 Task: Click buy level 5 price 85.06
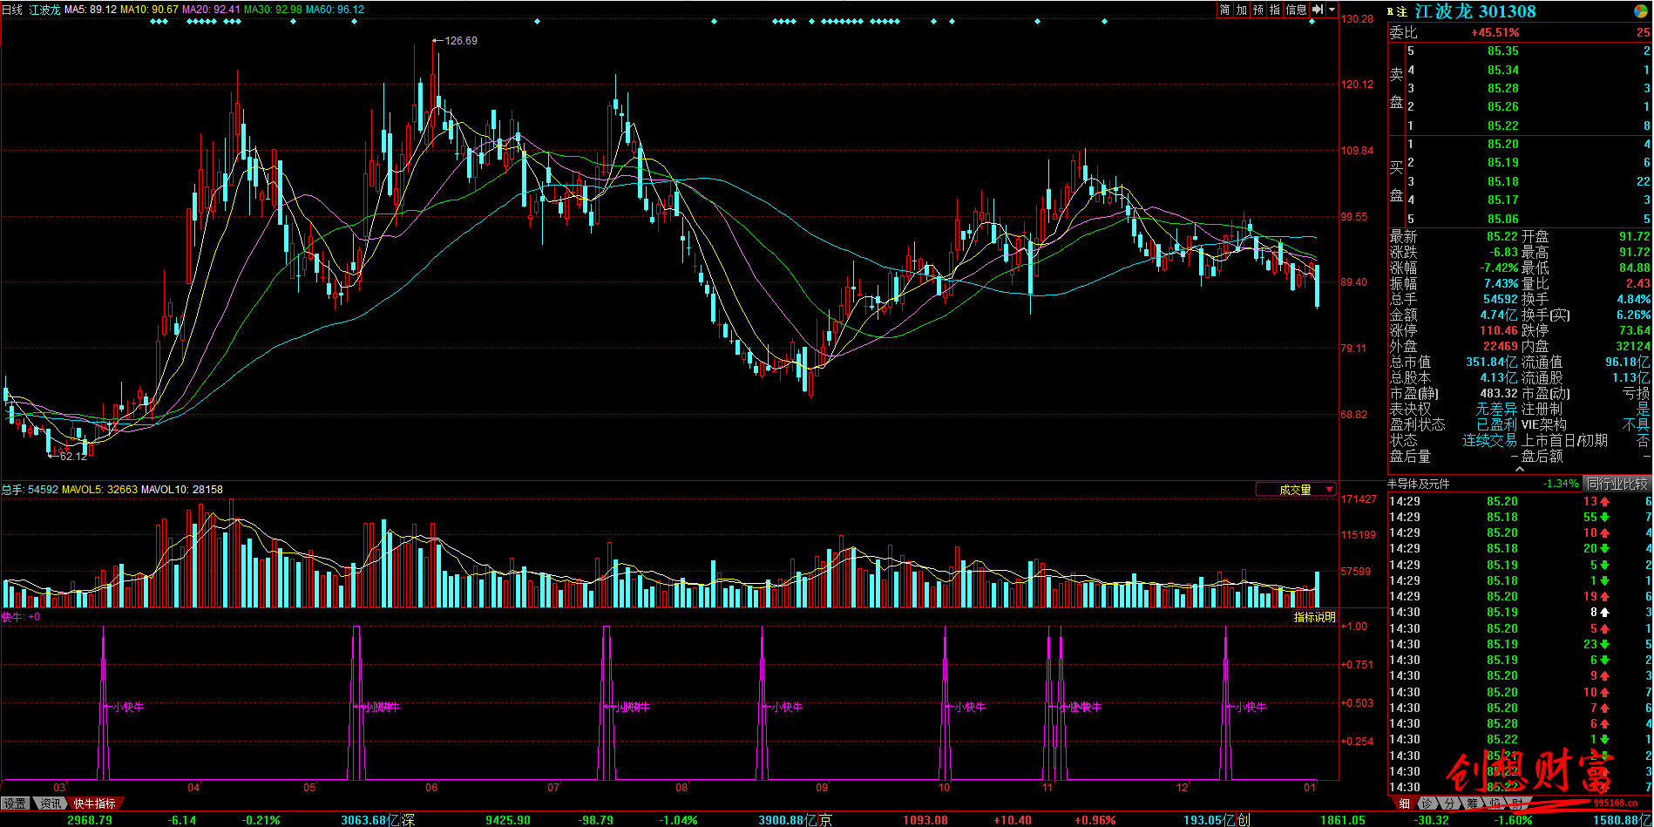(1503, 219)
